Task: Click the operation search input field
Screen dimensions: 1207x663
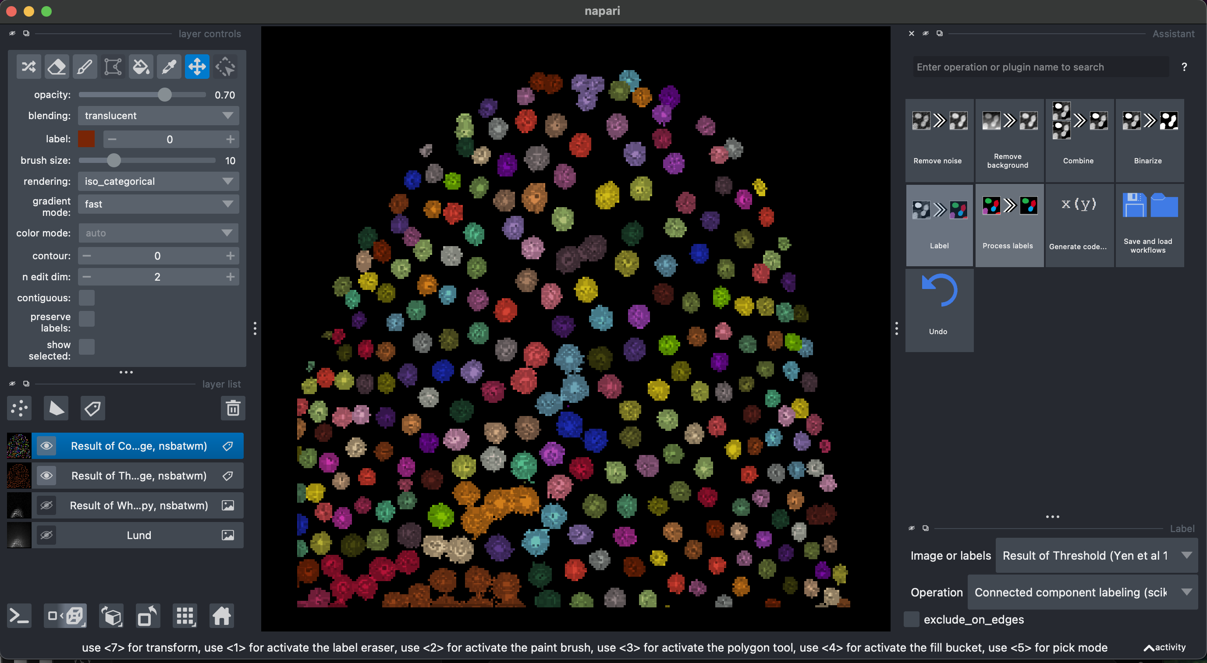Action: (1040, 67)
